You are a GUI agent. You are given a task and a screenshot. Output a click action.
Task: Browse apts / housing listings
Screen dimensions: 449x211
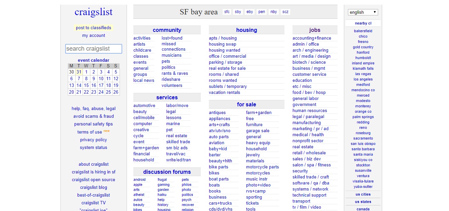(x=223, y=38)
